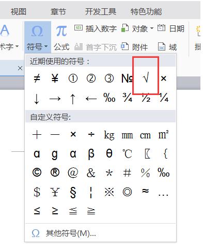Insert ‰ from custom symbols section
Screen dimensions: 203x252
164,172
